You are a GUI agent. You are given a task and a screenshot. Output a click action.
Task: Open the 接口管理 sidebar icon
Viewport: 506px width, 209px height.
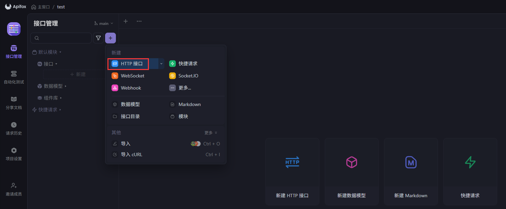pyautogui.click(x=13, y=51)
